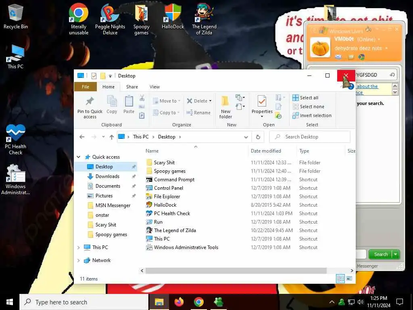Click Invert selection in ribbon
The height and width of the screenshot is (310, 413).
(312, 115)
